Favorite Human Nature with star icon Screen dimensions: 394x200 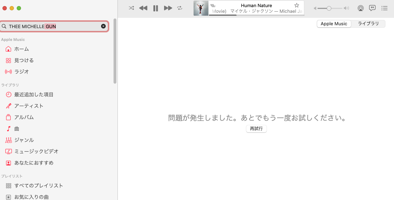(x=296, y=5)
